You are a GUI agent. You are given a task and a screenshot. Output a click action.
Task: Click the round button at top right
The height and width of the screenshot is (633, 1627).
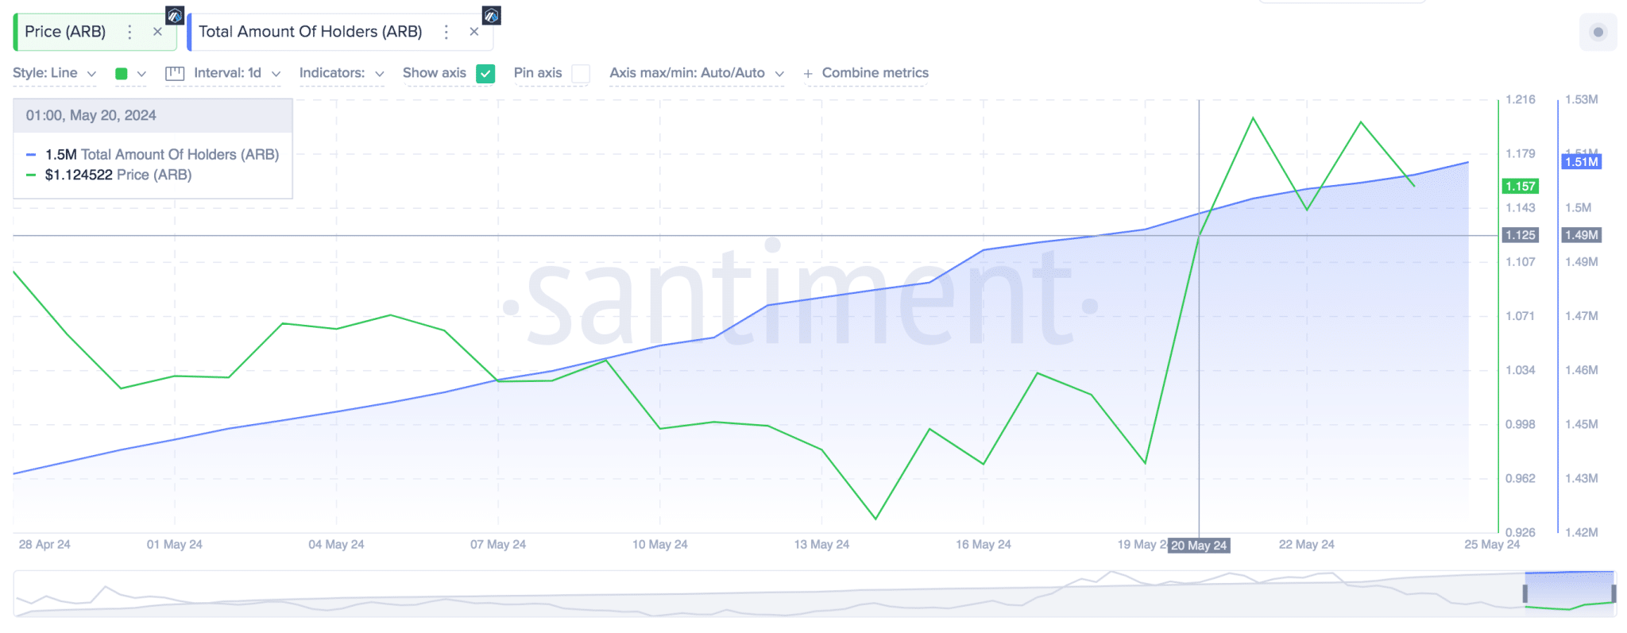(1598, 32)
